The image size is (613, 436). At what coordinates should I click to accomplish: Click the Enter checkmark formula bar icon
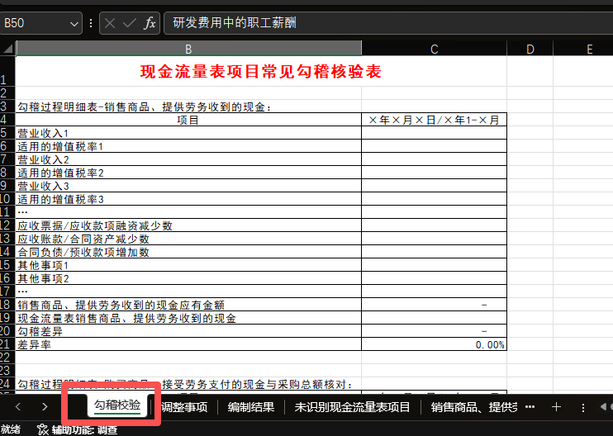click(129, 23)
